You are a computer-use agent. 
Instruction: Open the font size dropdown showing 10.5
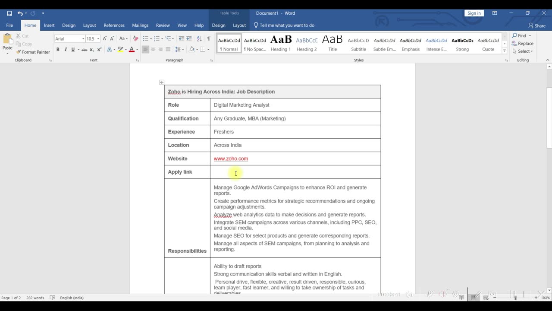pyautogui.click(x=98, y=39)
